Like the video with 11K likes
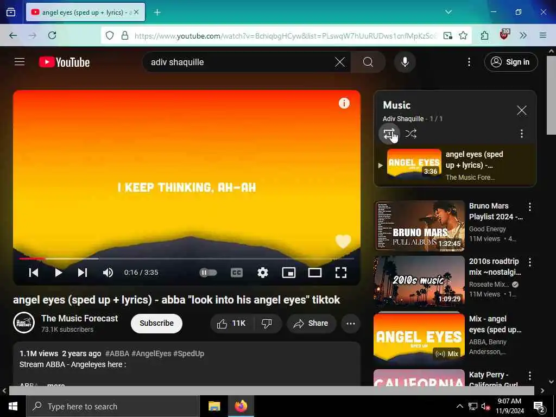 pos(232,323)
